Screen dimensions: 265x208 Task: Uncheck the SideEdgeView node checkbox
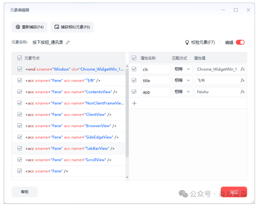20,137
